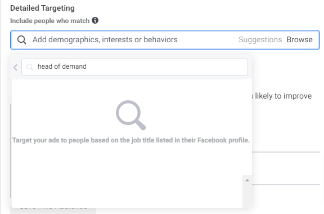Click the small search icon in the job title field

tap(30, 67)
